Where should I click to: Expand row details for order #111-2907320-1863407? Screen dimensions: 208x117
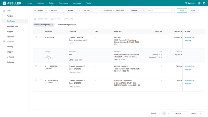tap(36, 66)
